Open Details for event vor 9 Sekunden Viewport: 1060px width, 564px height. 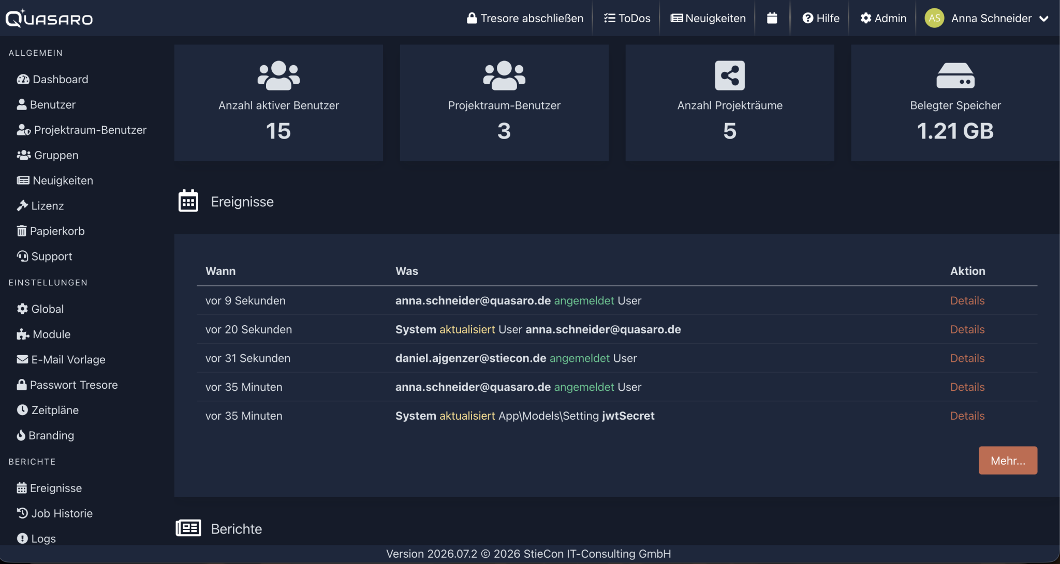(967, 301)
